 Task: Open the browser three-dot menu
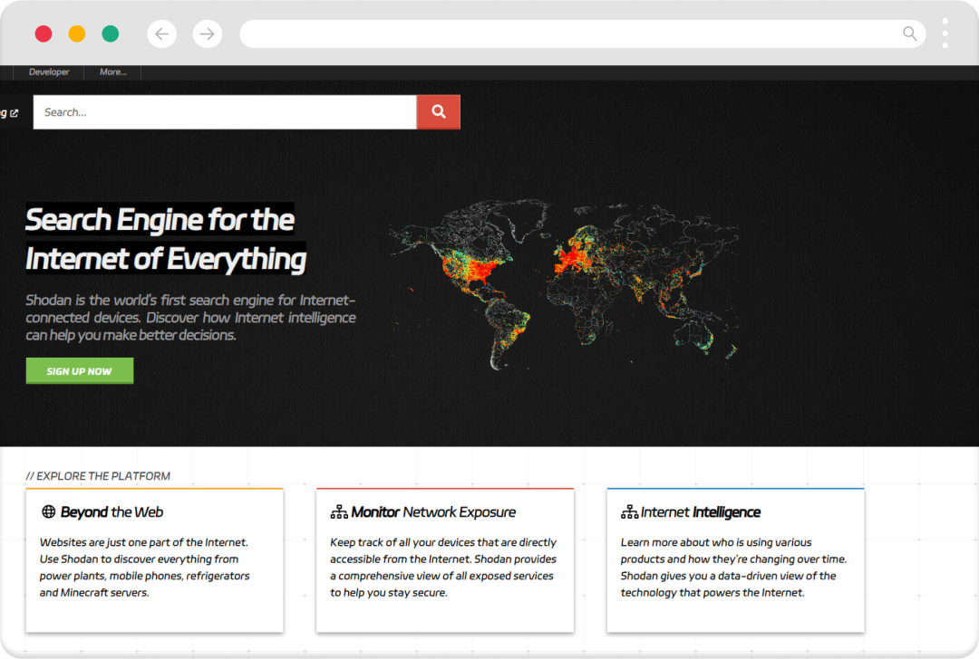click(x=945, y=33)
